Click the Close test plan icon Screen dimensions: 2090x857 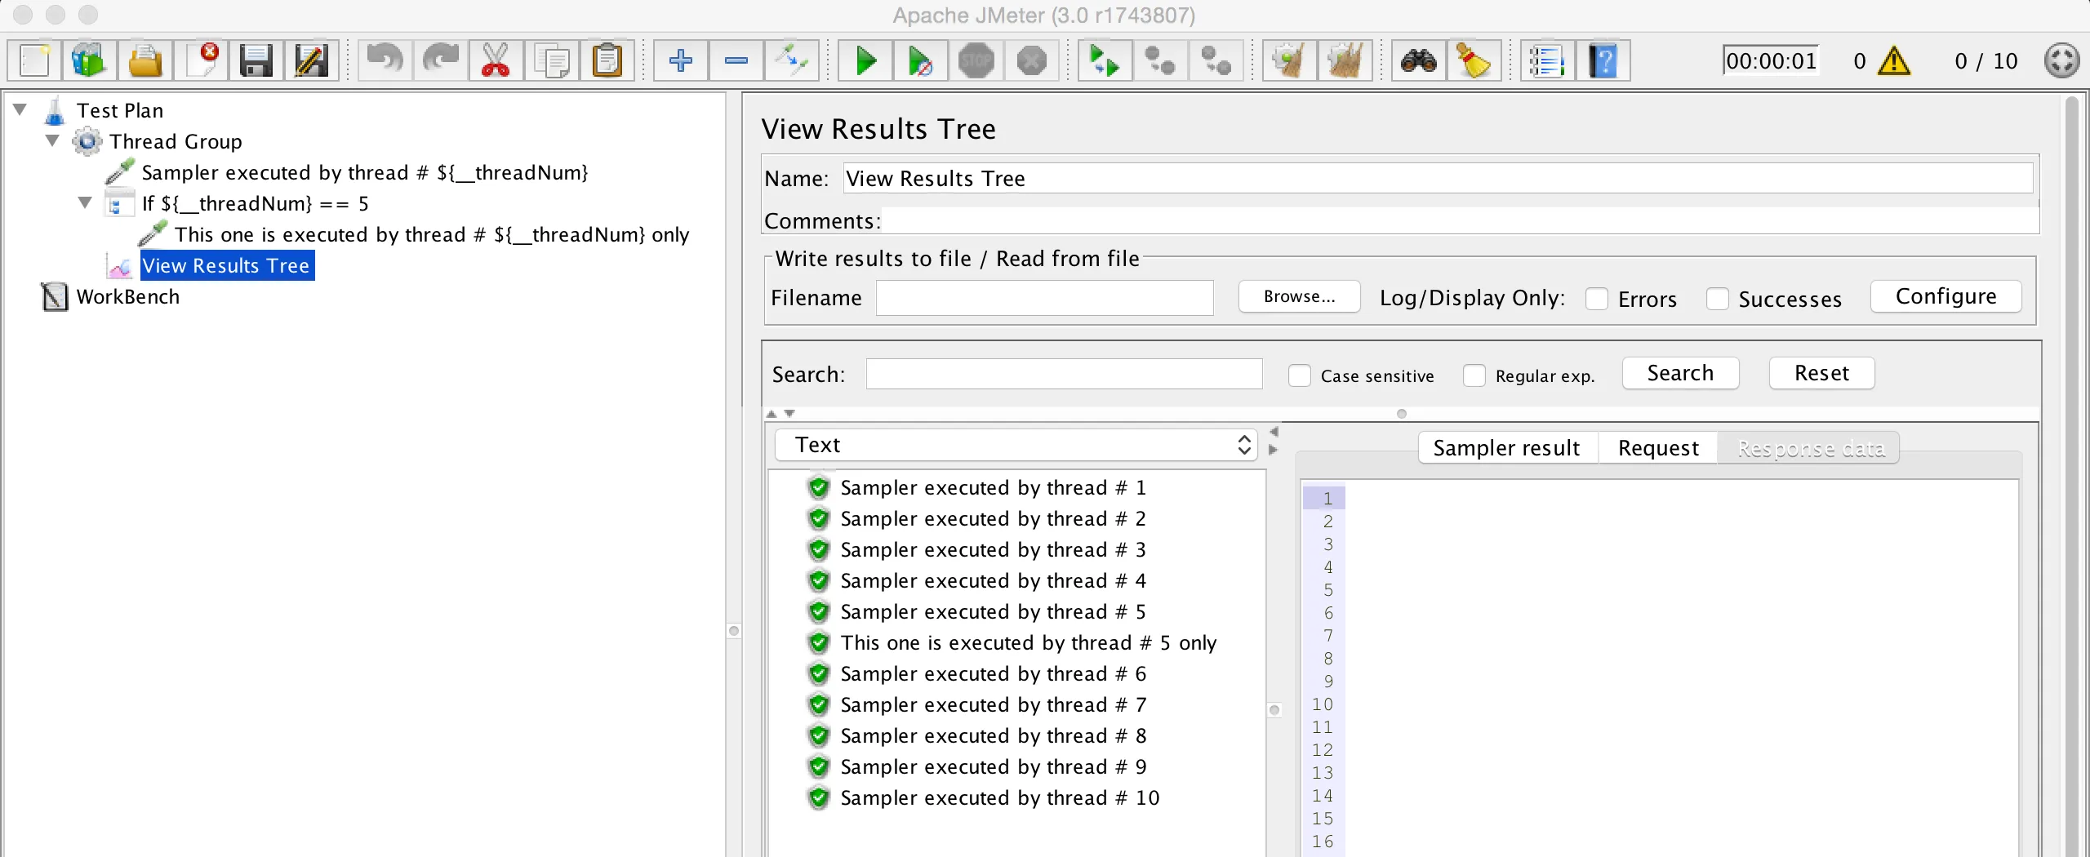pos(201,60)
